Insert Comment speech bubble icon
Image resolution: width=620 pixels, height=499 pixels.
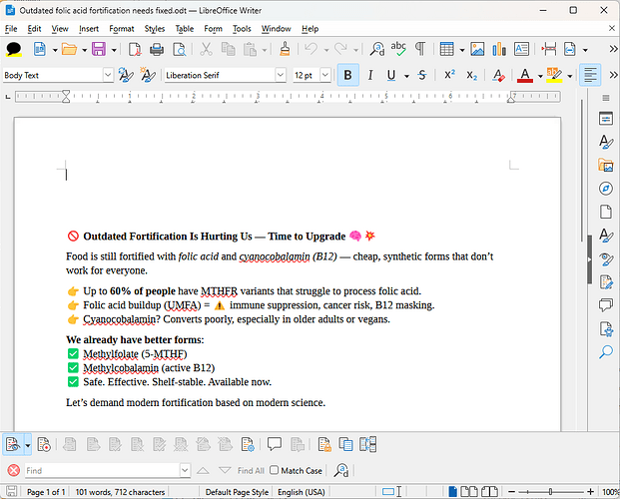(x=275, y=444)
